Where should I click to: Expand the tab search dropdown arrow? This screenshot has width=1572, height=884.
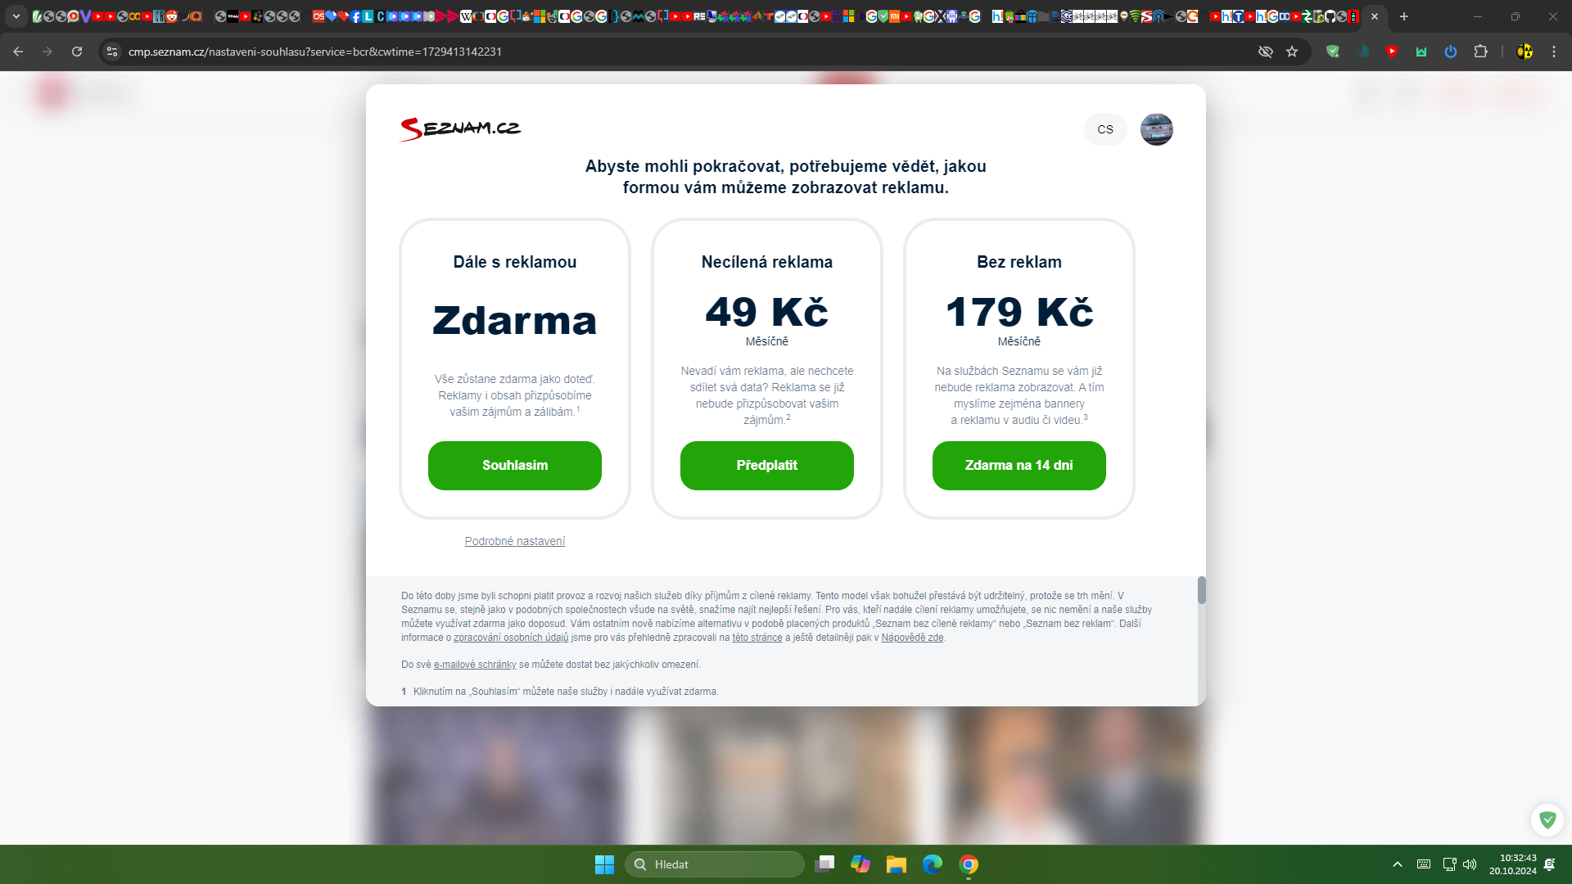(x=16, y=16)
